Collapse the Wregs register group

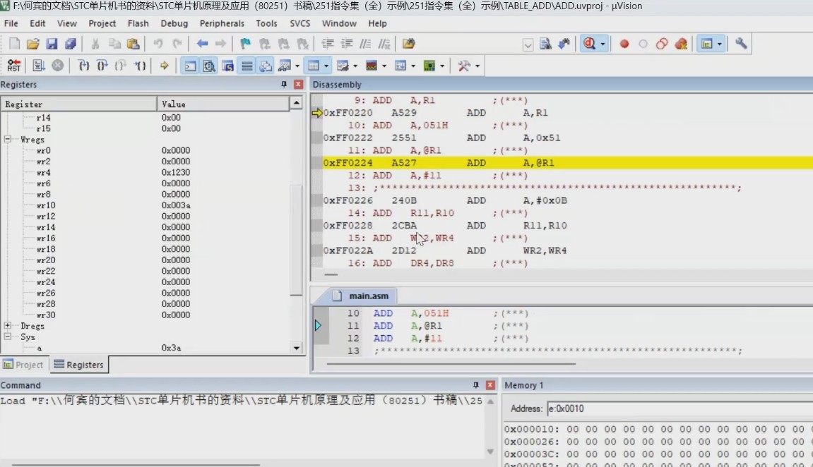8,140
